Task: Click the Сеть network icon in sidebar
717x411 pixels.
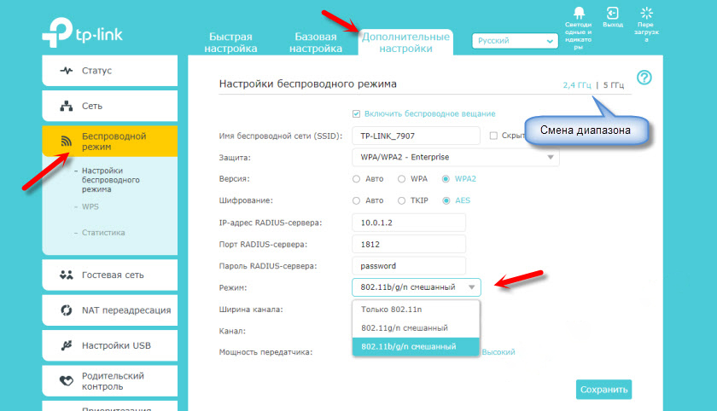Action: click(66, 107)
